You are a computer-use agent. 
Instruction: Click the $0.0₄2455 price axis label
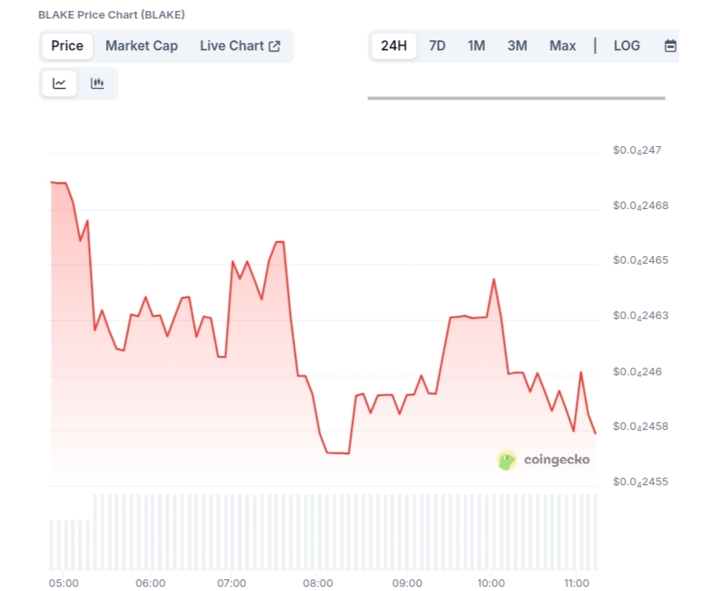point(641,482)
